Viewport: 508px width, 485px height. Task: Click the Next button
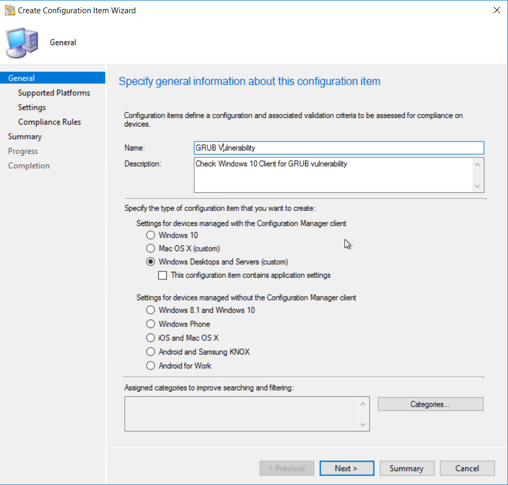pyautogui.click(x=347, y=468)
